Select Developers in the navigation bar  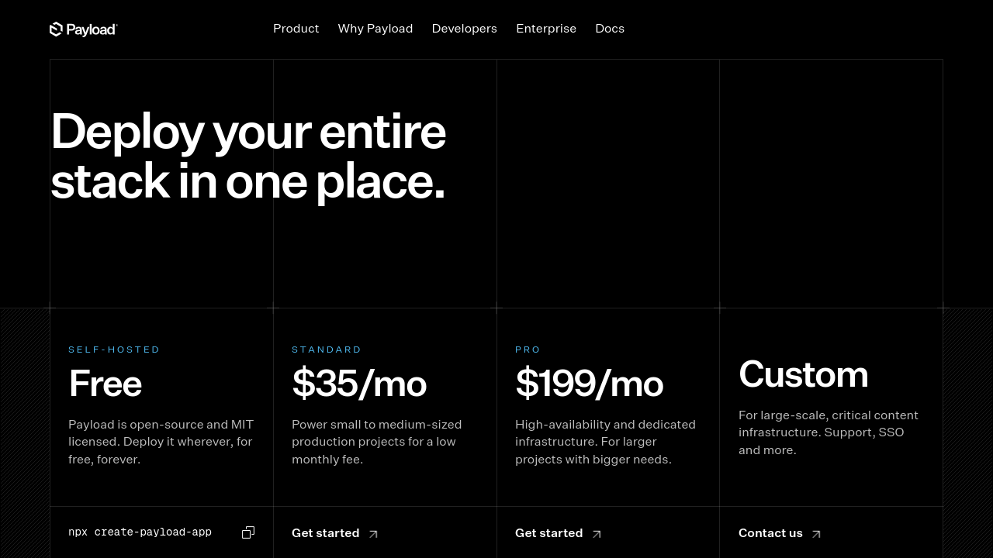[x=464, y=29]
